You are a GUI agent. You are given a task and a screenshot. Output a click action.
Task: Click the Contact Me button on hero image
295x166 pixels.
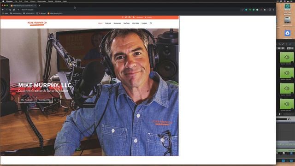pos(45,100)
